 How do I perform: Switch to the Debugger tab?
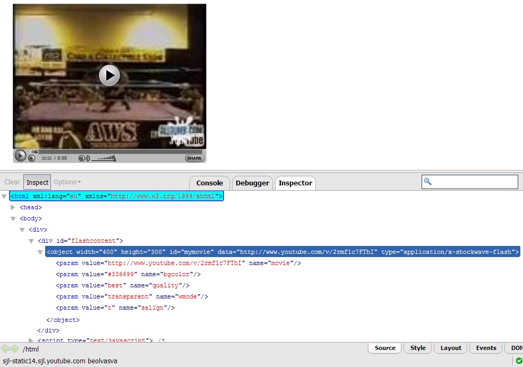[252, 183]
